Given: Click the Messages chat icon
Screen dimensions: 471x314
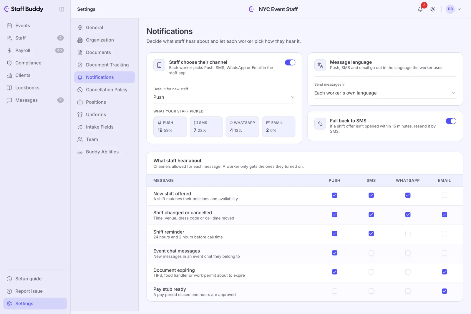Looking at the screenshot, I should [9, 100].
